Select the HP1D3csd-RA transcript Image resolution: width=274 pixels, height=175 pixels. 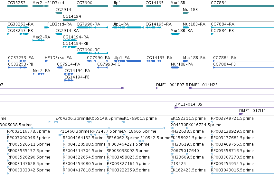tap(47, 27)
